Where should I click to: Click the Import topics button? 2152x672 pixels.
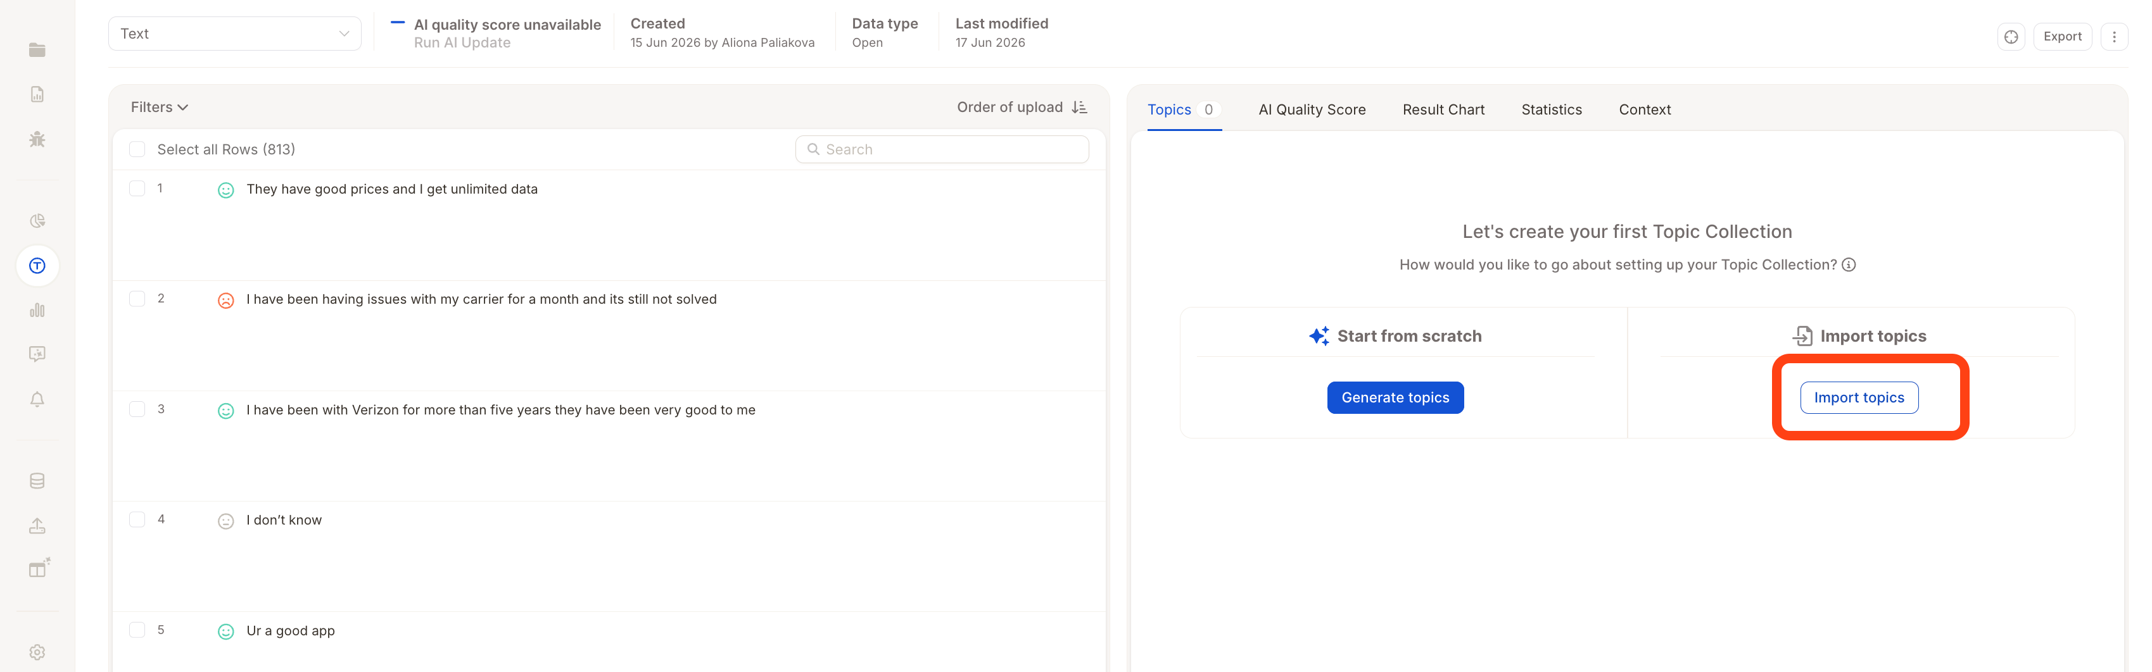coord(1859,397)
